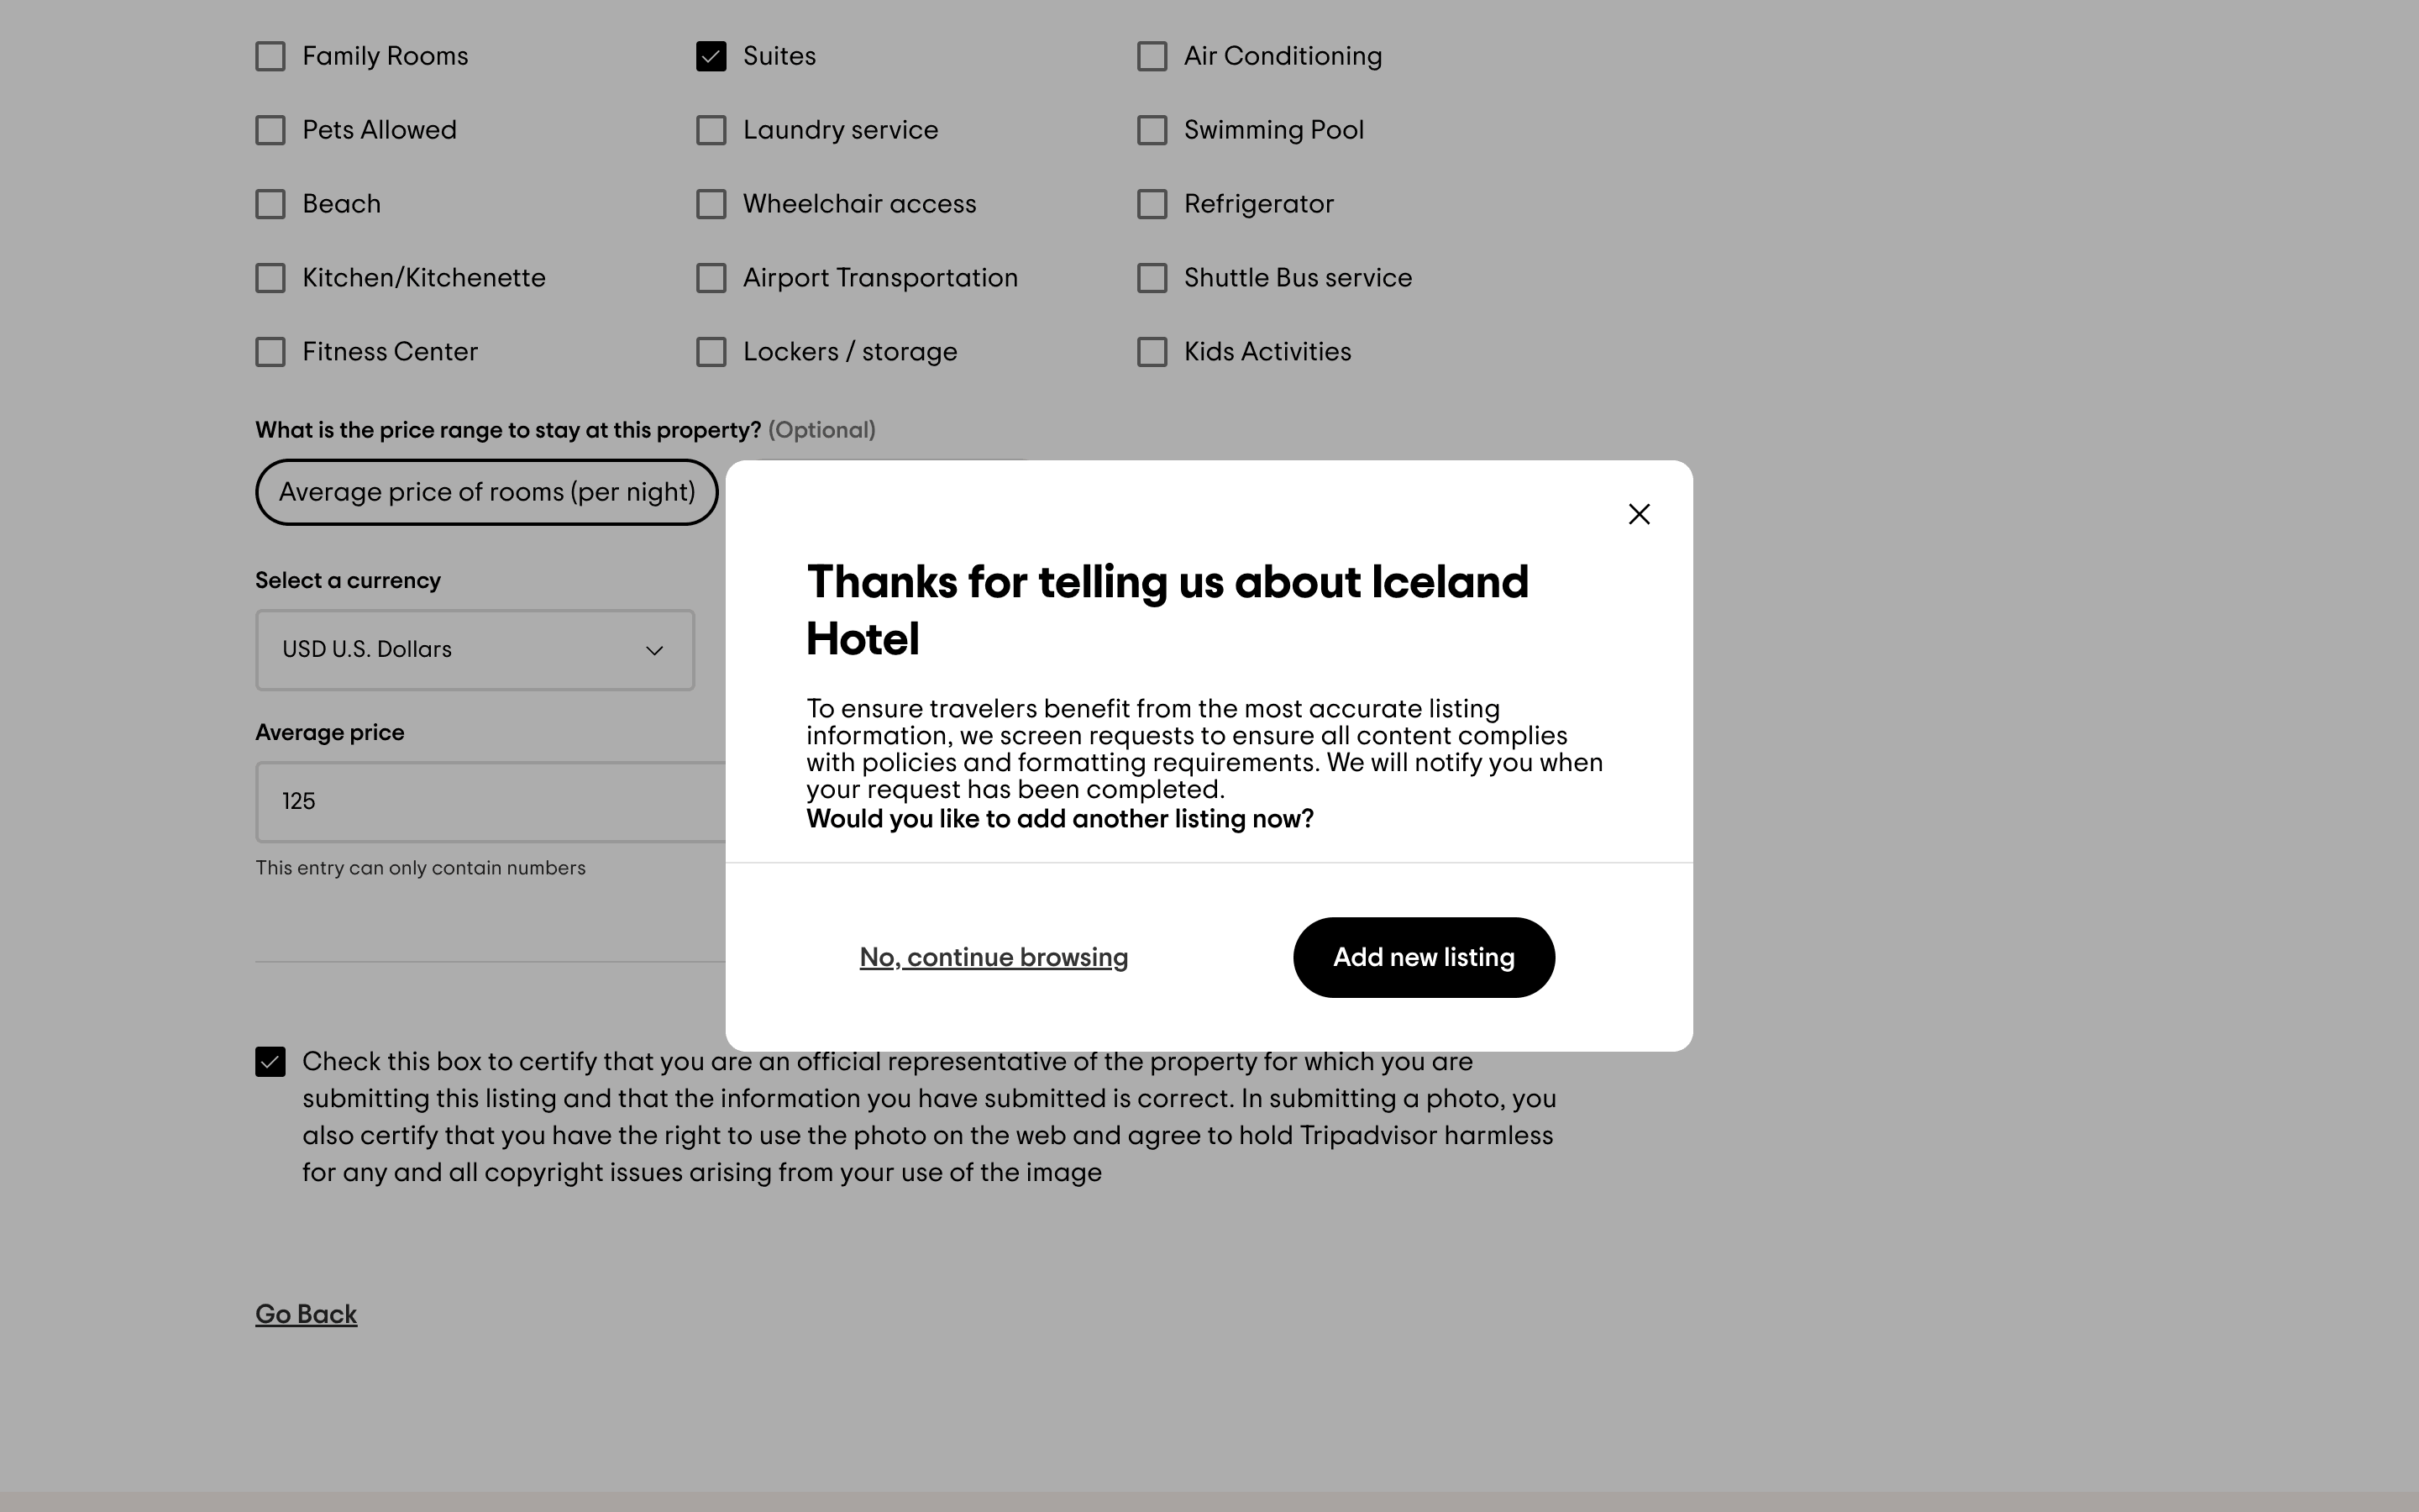
Task: Toggle the Wheelchair access checkbox
Action: tap(711, 204)
